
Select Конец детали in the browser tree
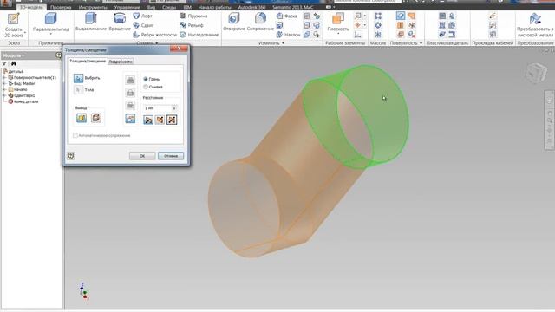coord(26,101)
